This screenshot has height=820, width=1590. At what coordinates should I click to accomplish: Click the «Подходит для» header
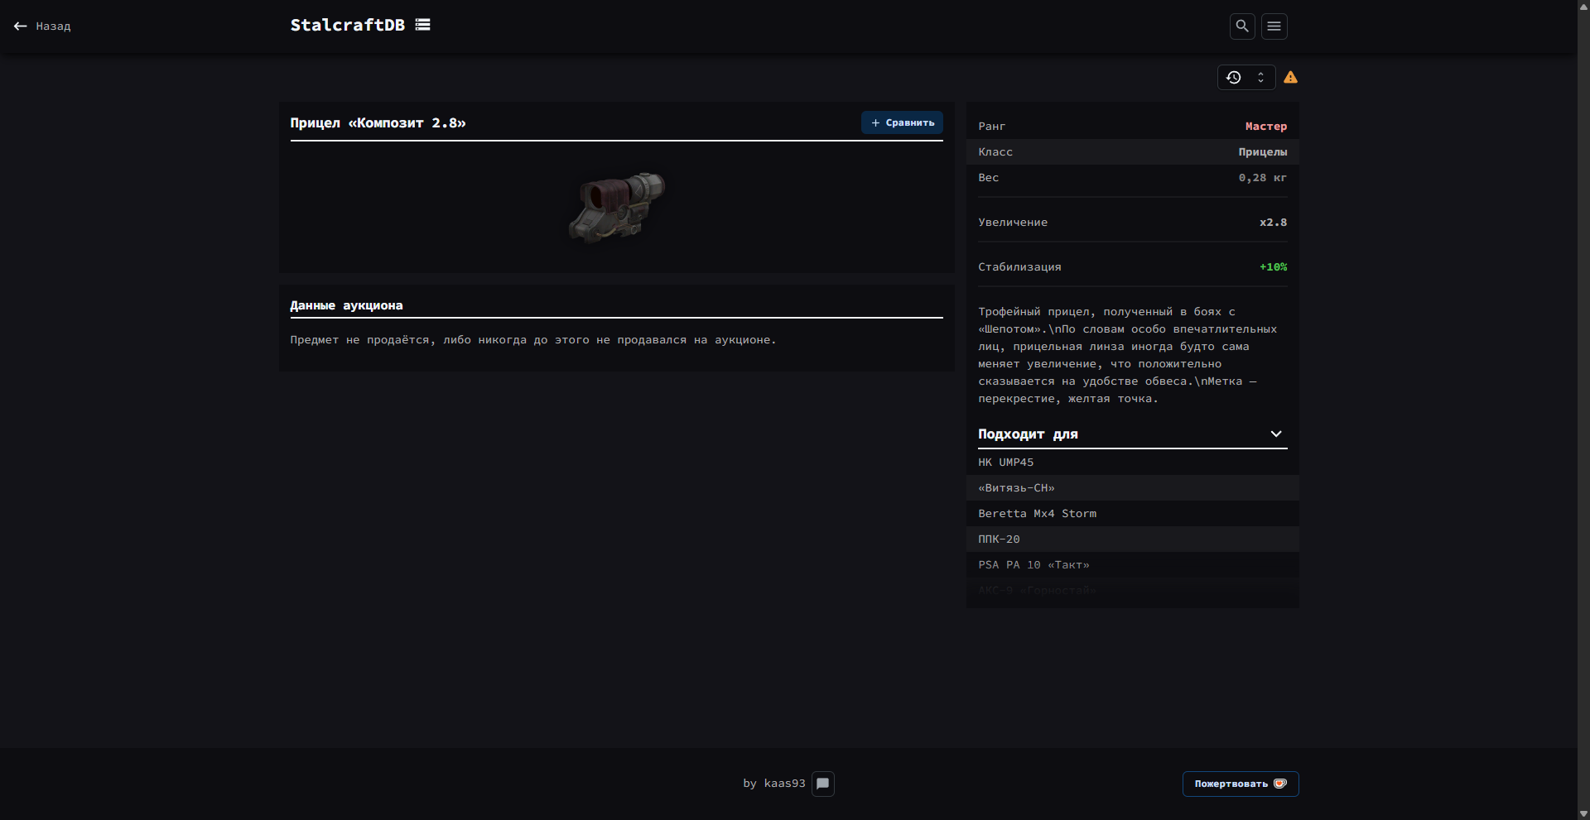1028,434
